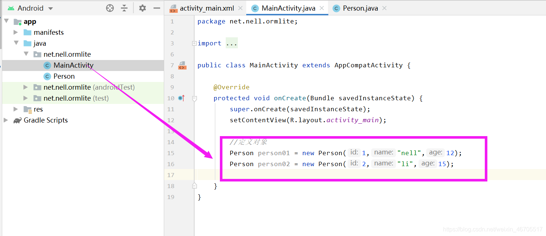The width and height of the screenshot is (546, 236).
Task: Open project panel settings gear
Action: [143, 8]
